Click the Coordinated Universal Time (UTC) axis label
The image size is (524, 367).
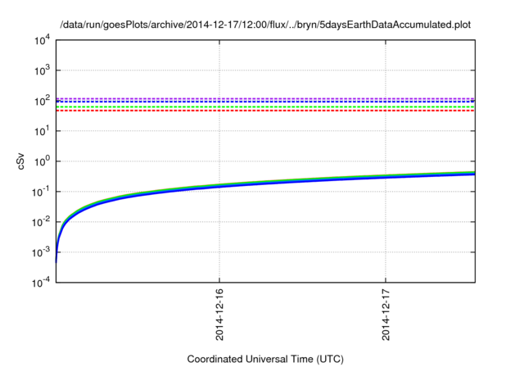pyautogui.click(x=265, y=359)
